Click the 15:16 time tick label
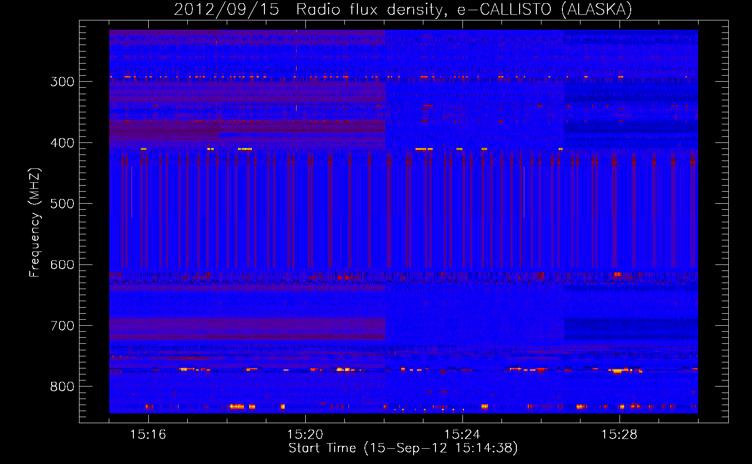Image resolution: width=752 pixels, height=464 pixels. click(x=148, y=434)
